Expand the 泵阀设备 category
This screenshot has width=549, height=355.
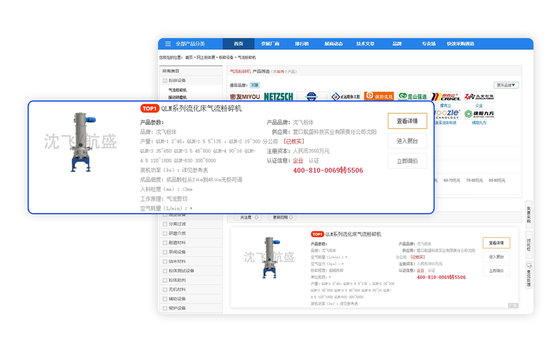(x=165, y=252)
